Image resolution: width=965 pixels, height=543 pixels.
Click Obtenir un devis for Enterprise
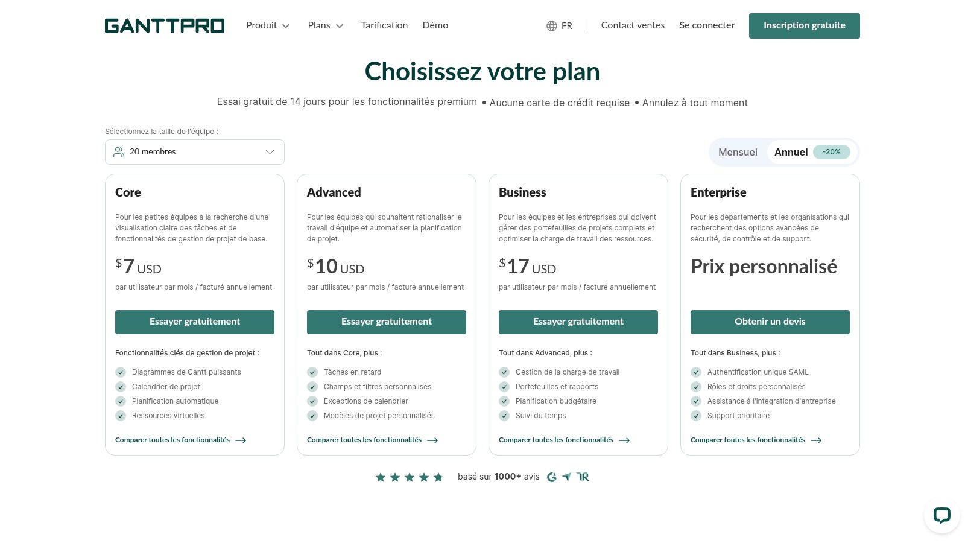pyautogui.click(x=770, y=322)
